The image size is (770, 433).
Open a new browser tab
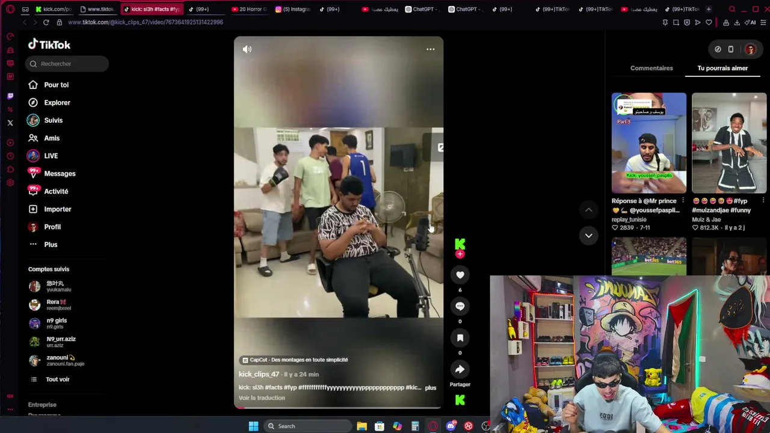[708, 9]
